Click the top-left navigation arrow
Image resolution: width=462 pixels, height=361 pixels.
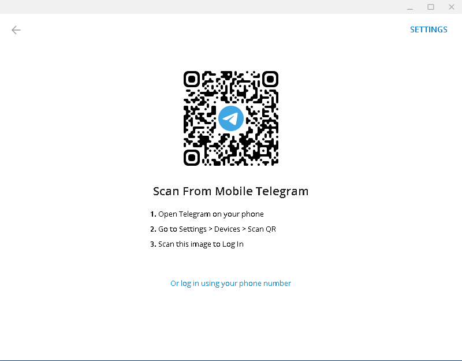click(x=16, y=30)
